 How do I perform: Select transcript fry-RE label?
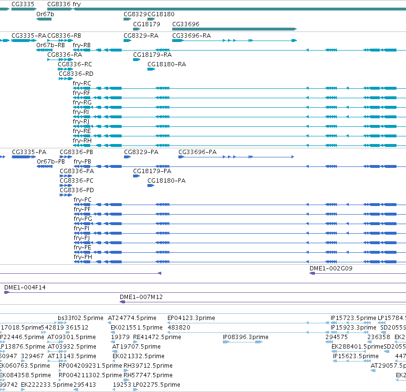point(82,131)
